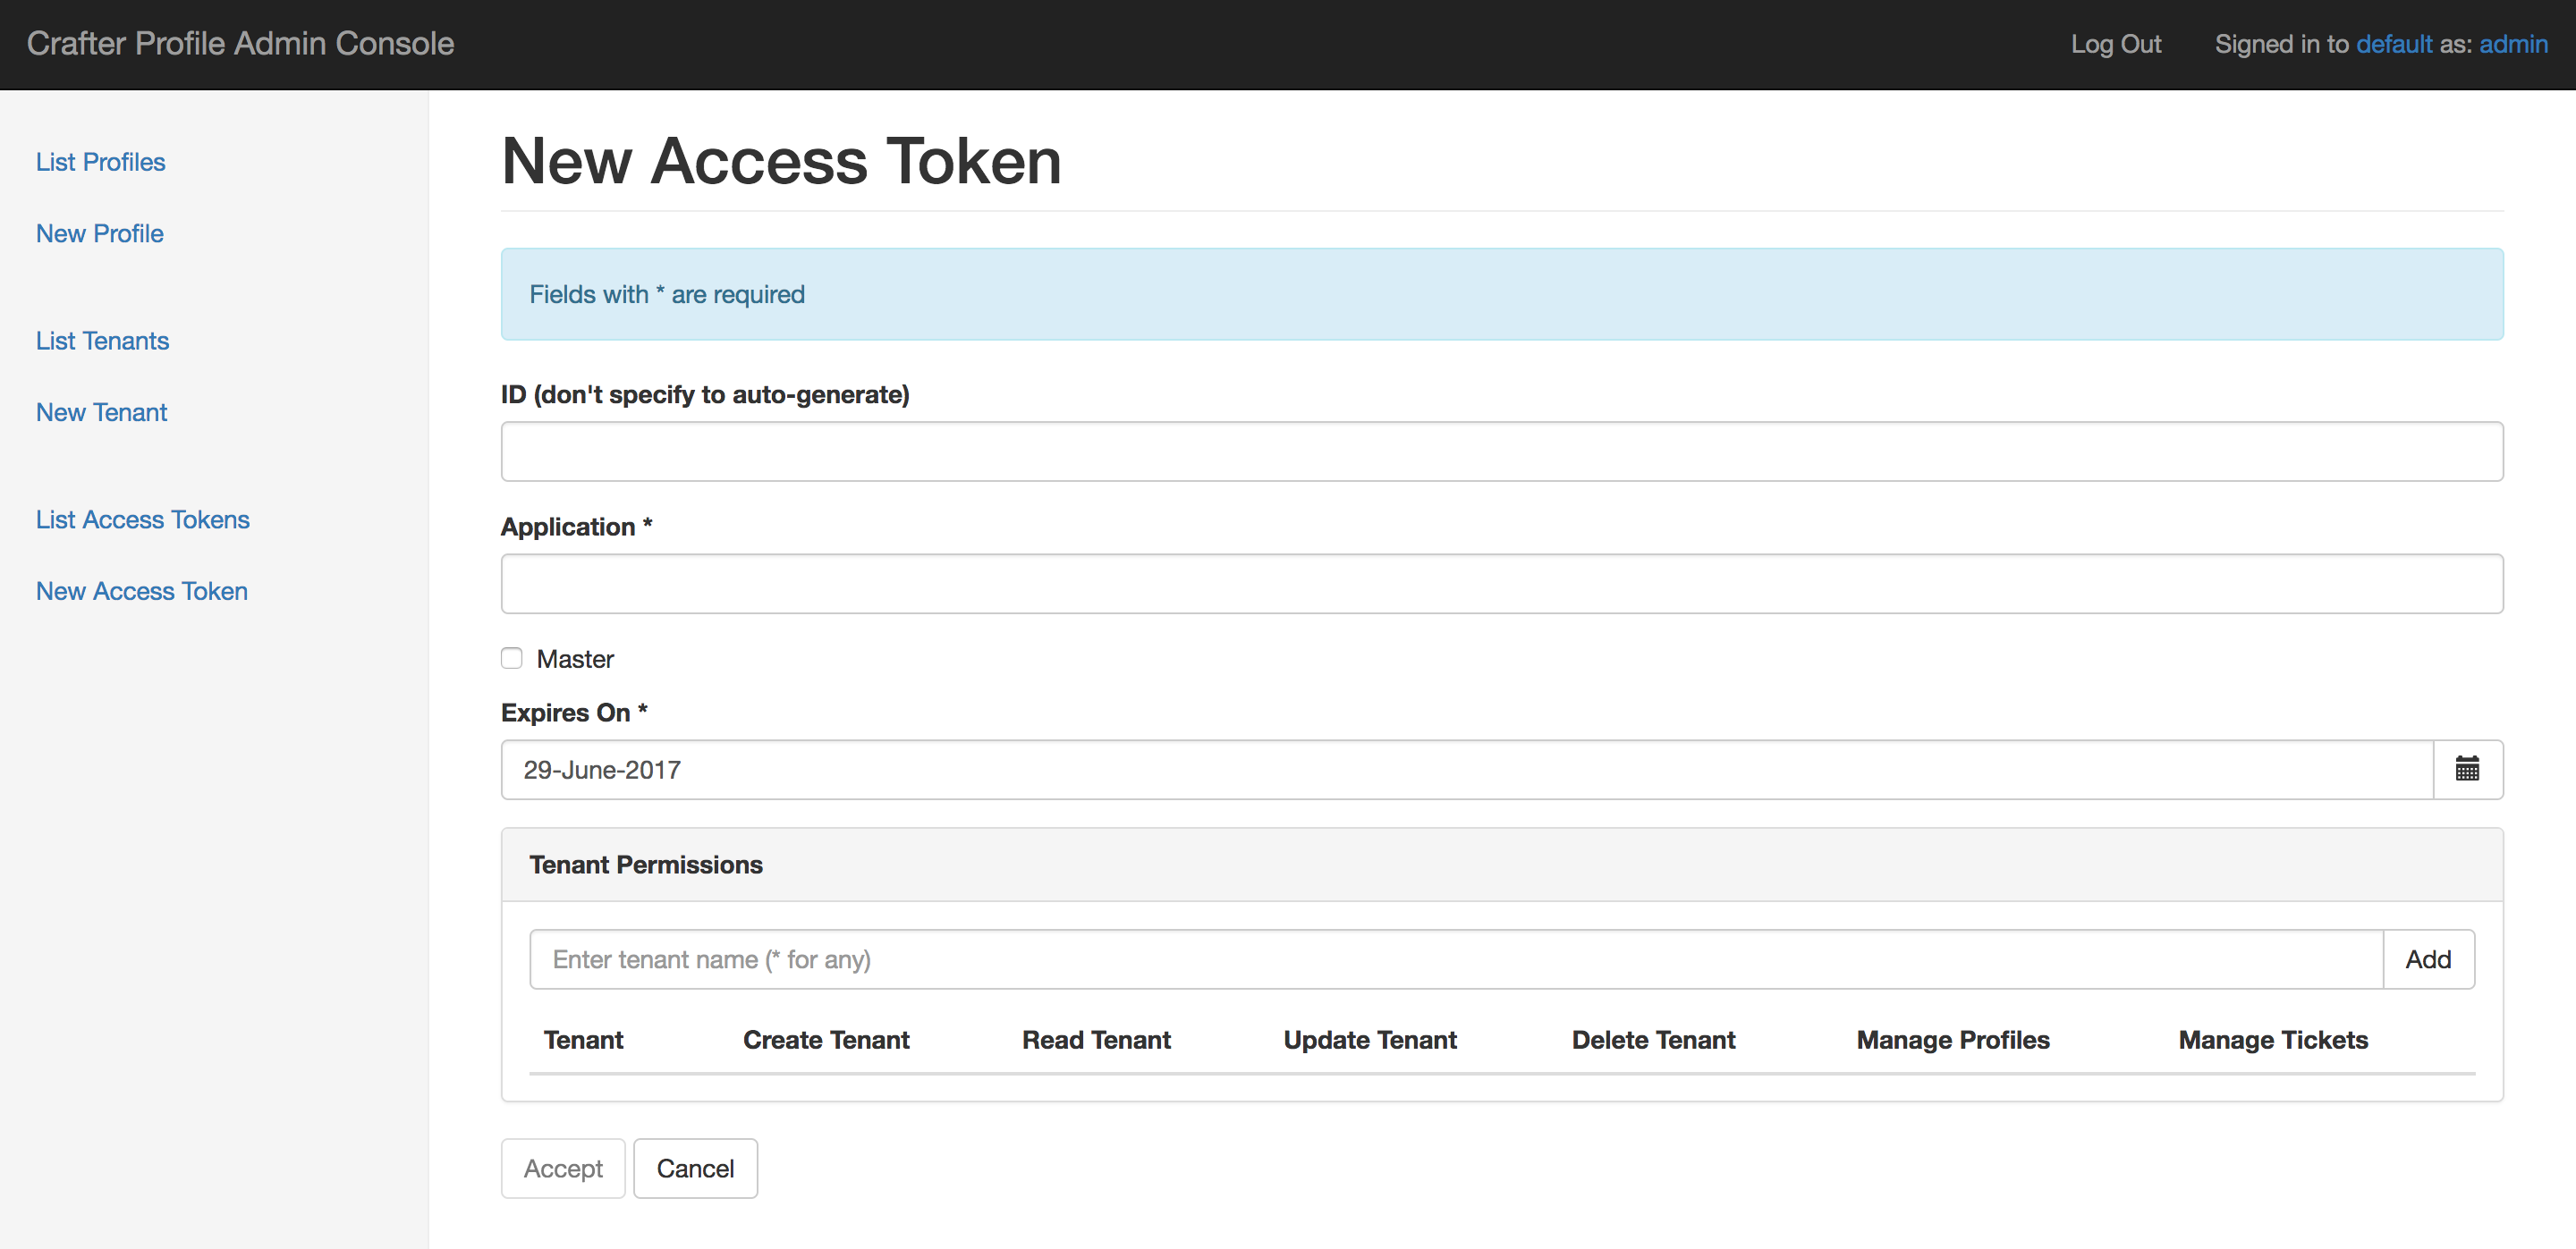
Task: Click the New Access Token sidebar icon
Action: pos(143,589)
